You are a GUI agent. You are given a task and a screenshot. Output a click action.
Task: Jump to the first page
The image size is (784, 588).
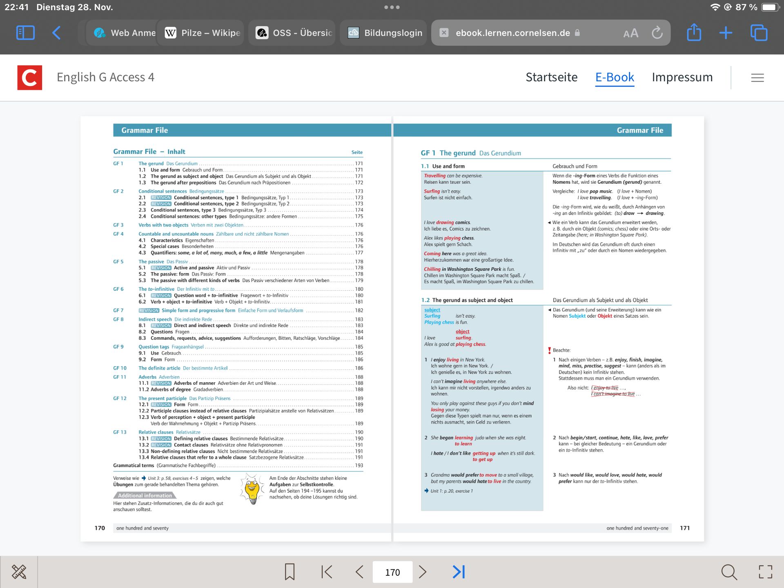[327, 572]
